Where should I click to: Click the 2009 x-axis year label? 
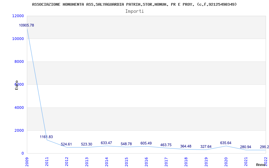27,162
